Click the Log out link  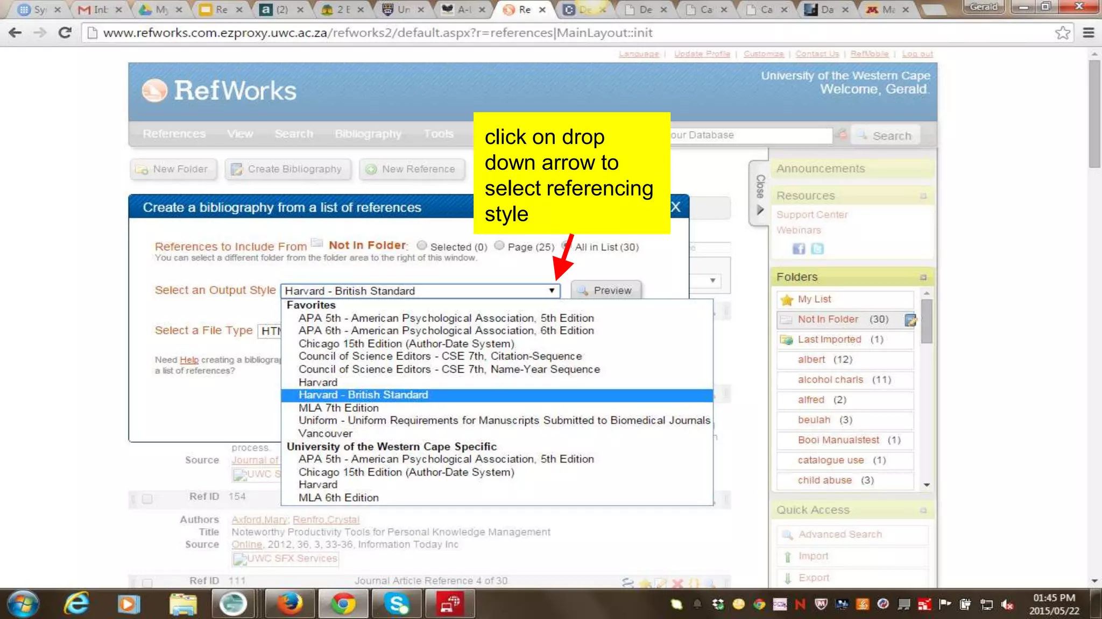coord(917,54)
